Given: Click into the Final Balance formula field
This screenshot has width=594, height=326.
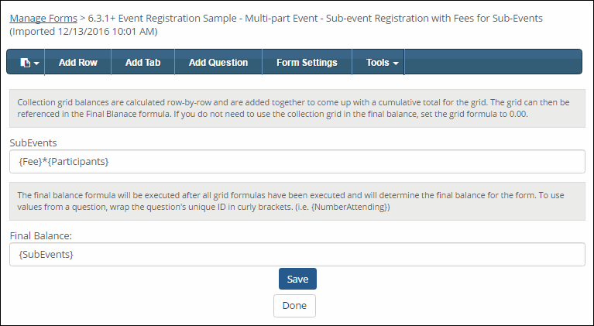Looking at the screenshot, I should [x=297, y=255].
